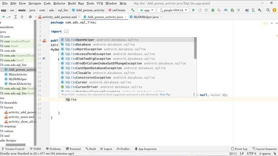Open the Android project view dropdown
The height and width of the screenshot is (156, 278).
click(x=6, y=17)
